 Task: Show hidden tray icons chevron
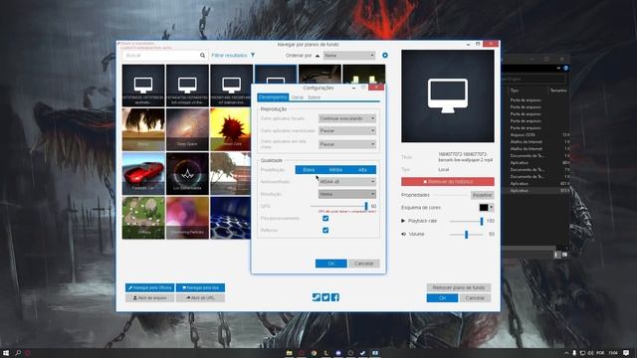tap(566, 353)
